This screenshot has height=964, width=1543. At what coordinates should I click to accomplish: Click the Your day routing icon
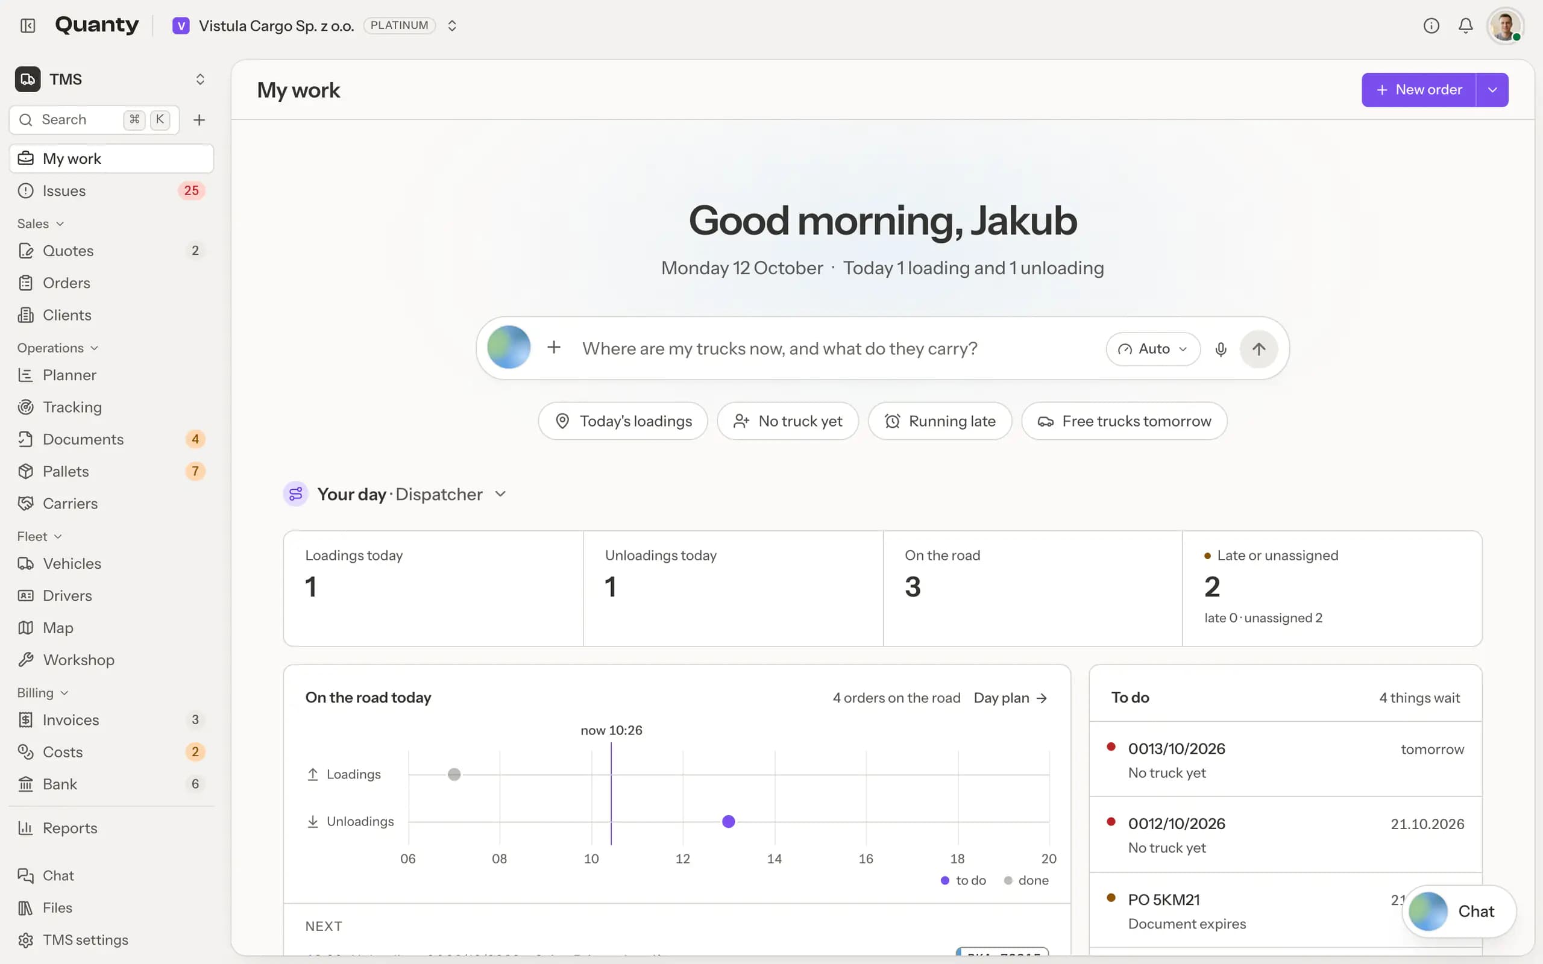coord(296,494)
